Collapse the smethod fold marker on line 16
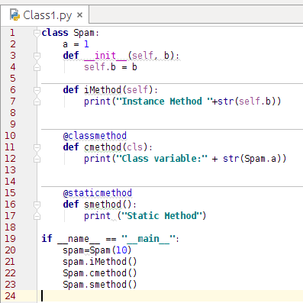Image resolution: width=303 pixels, height=303 pixels. click(x=37, y=205)
